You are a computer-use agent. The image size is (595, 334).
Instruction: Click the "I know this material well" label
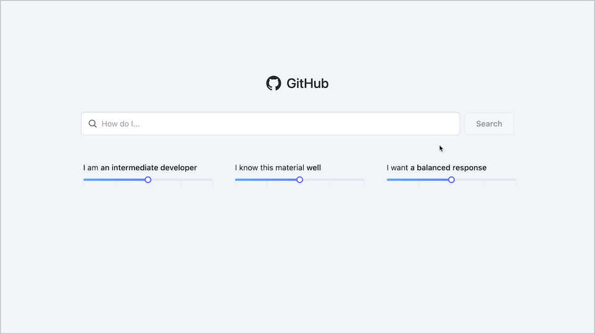(278, 168)
